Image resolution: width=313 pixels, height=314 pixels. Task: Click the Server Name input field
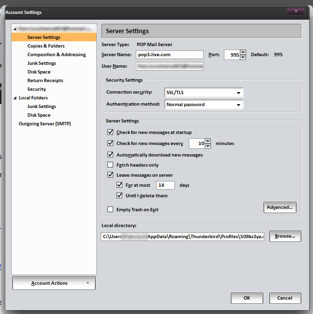[170, 55]
